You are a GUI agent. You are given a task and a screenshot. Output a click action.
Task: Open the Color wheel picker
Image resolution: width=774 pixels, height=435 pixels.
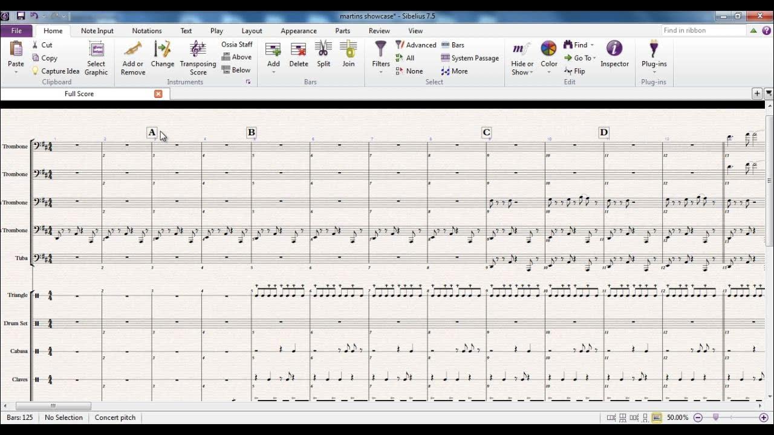pos(549,49)
